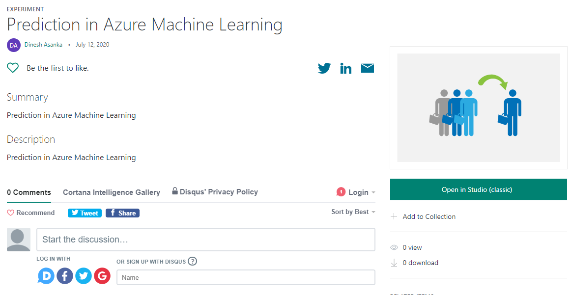Share experiment on LinkedIn icon
The height and width of the screenshot is (295, 572).
[x=346, y=68]
